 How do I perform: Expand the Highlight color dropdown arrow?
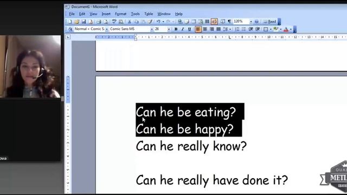click(x=281, y=29)
